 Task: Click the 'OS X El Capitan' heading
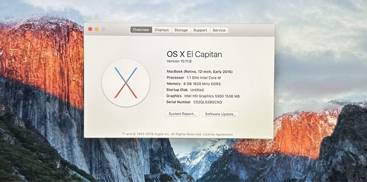[x=194, y=54]
